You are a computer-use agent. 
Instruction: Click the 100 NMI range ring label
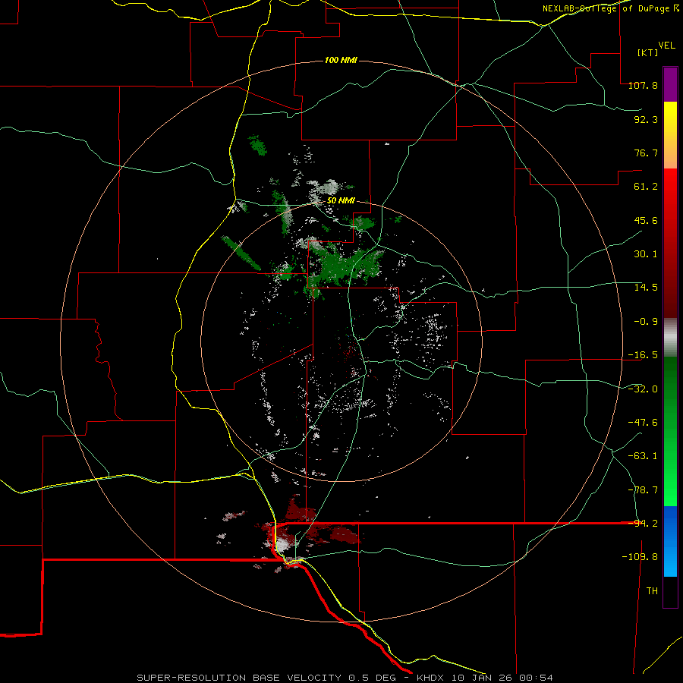[341, 60]
